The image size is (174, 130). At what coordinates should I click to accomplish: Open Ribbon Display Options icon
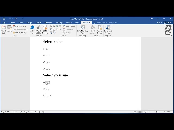pos(151,19)
